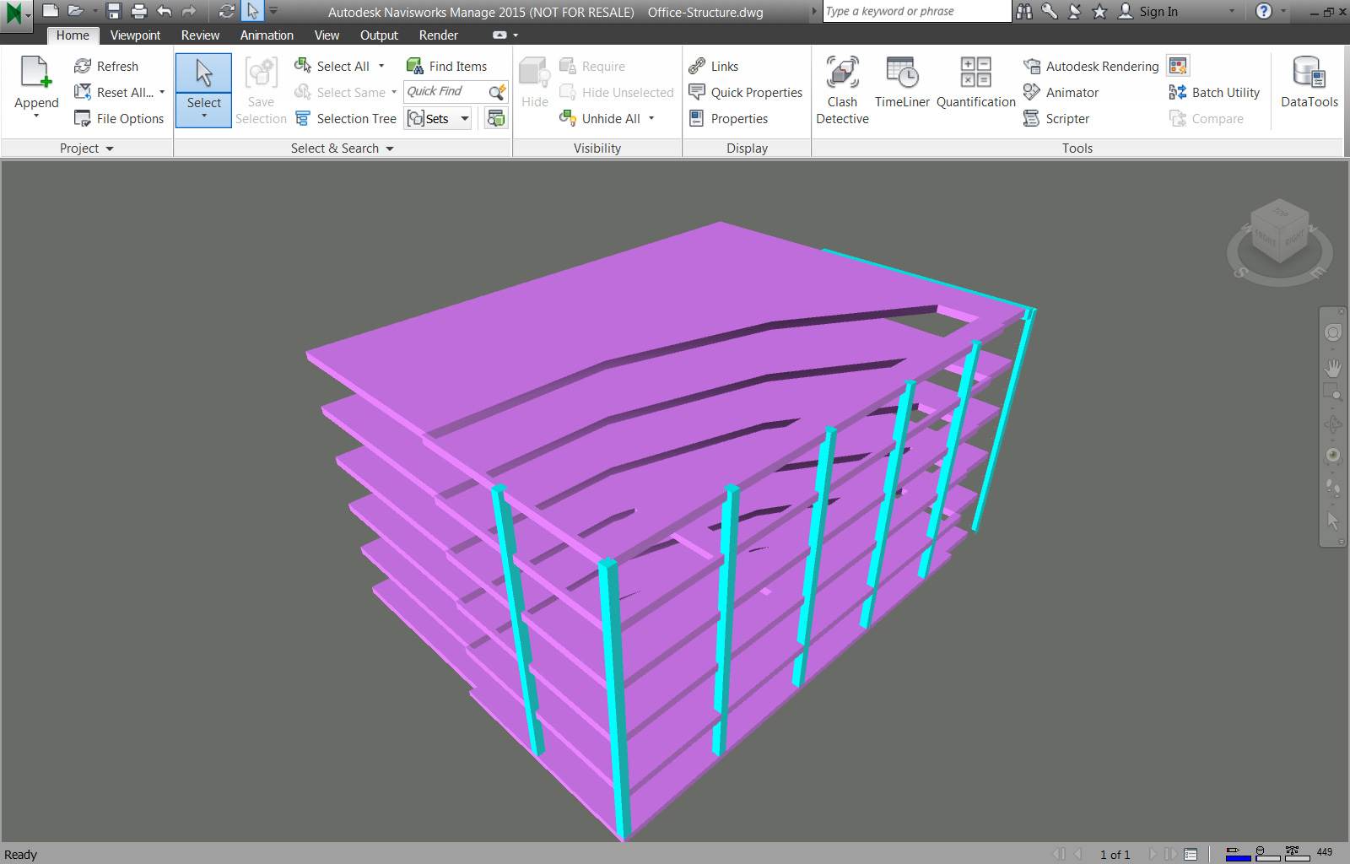
Task: Click the Manage Sets icon beside Sets dropdown
Action: tap(496, 118)
